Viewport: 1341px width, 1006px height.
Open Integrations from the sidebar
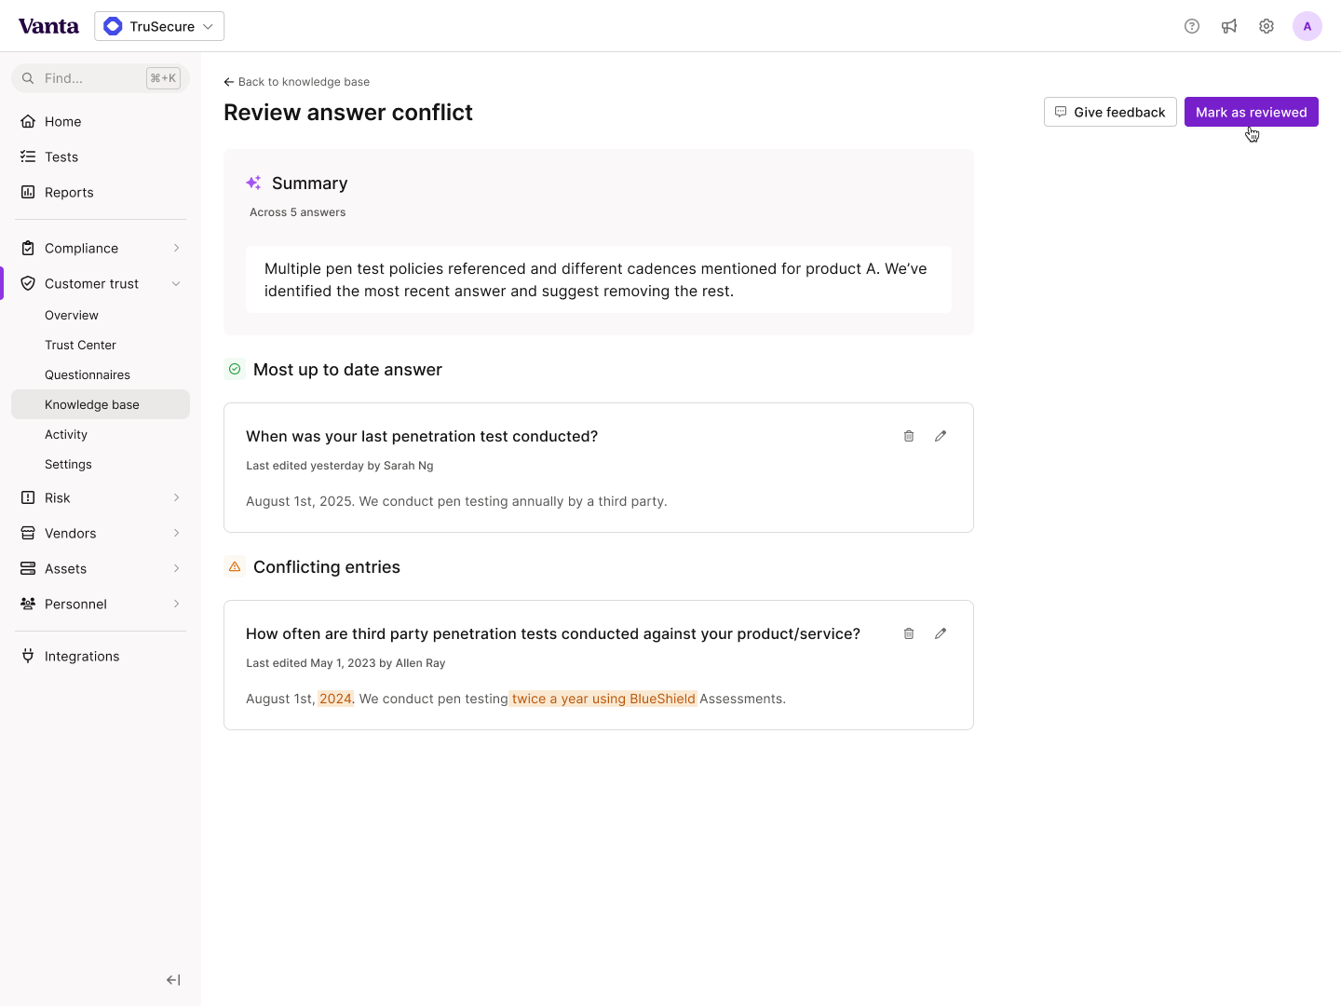click(82, 656)
